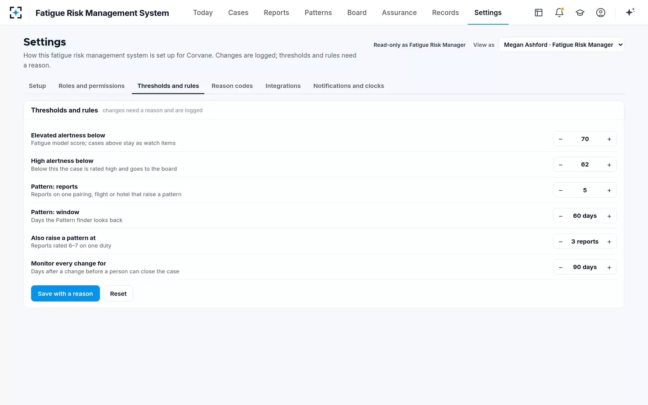Click the High alertness value 62
This screenshot has height=405, width=648.
tap(585, 165)
